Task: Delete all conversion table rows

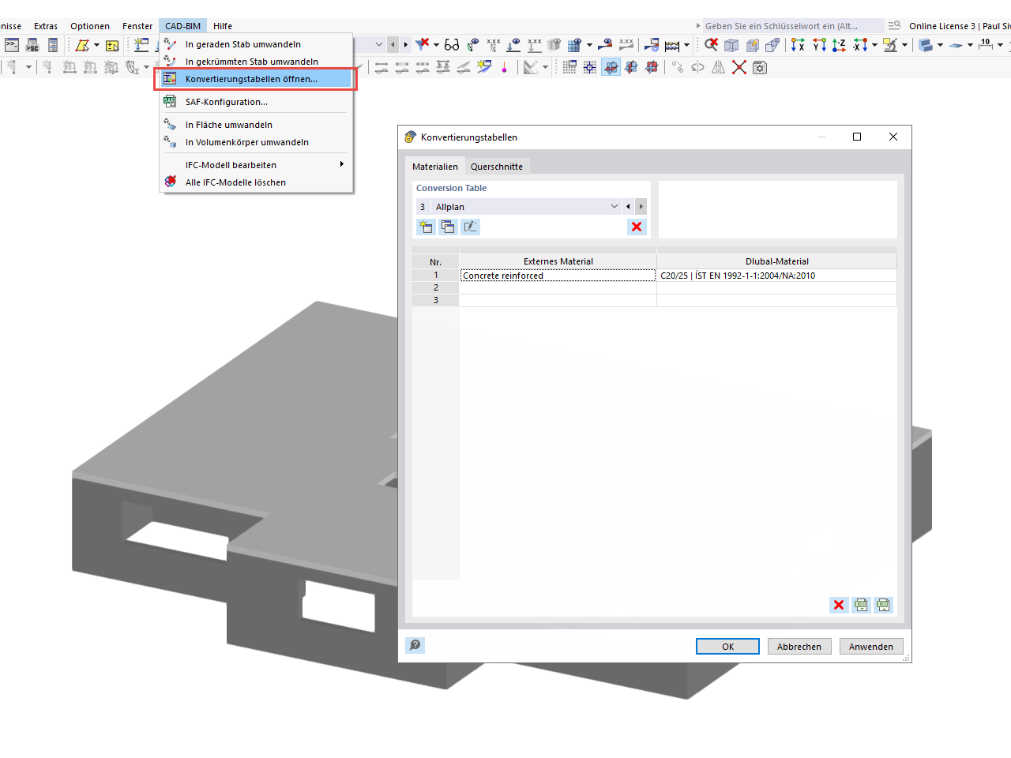Action: coord(838,605)
